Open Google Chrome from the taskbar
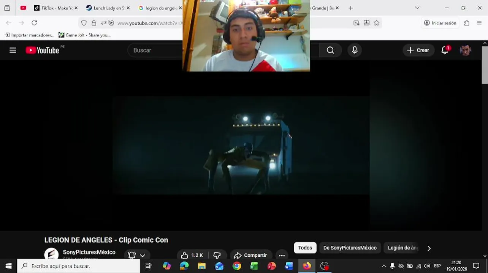Screen dimensions: 488x273 click(x=237, y=266)
